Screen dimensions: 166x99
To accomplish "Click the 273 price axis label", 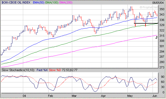I will (162, 67).
